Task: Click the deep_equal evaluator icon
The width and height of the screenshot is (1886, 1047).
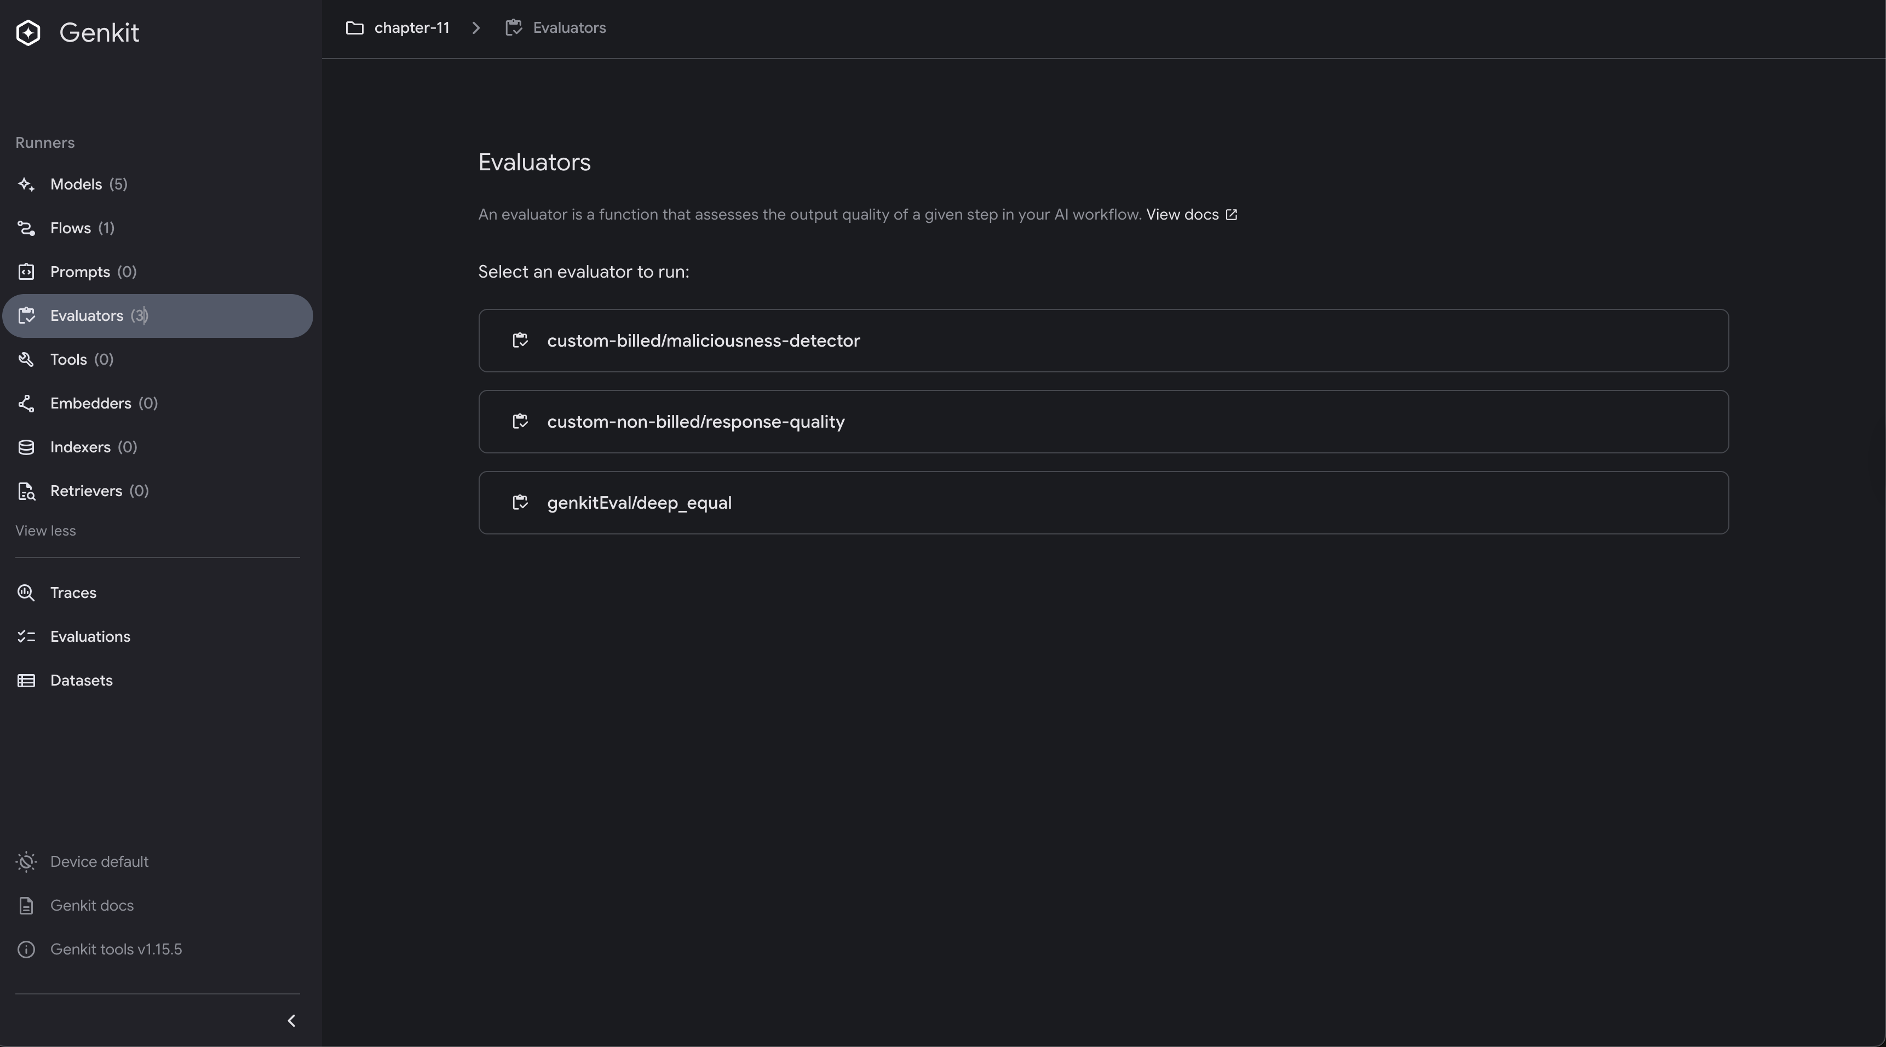Action: click(521, 503)
